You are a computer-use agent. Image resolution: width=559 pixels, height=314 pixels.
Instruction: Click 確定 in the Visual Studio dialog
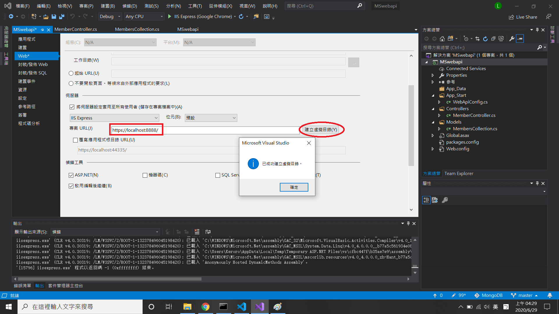pyautogui.click(x=294, y=187)
